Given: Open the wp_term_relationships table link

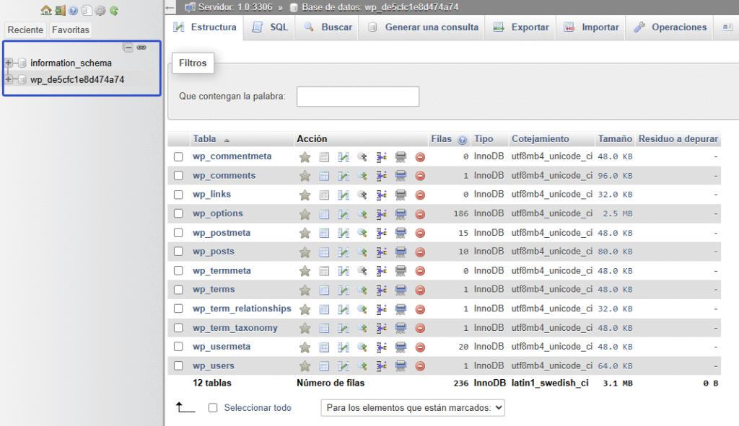Looking at the screenshot, I should click(242, 309).
